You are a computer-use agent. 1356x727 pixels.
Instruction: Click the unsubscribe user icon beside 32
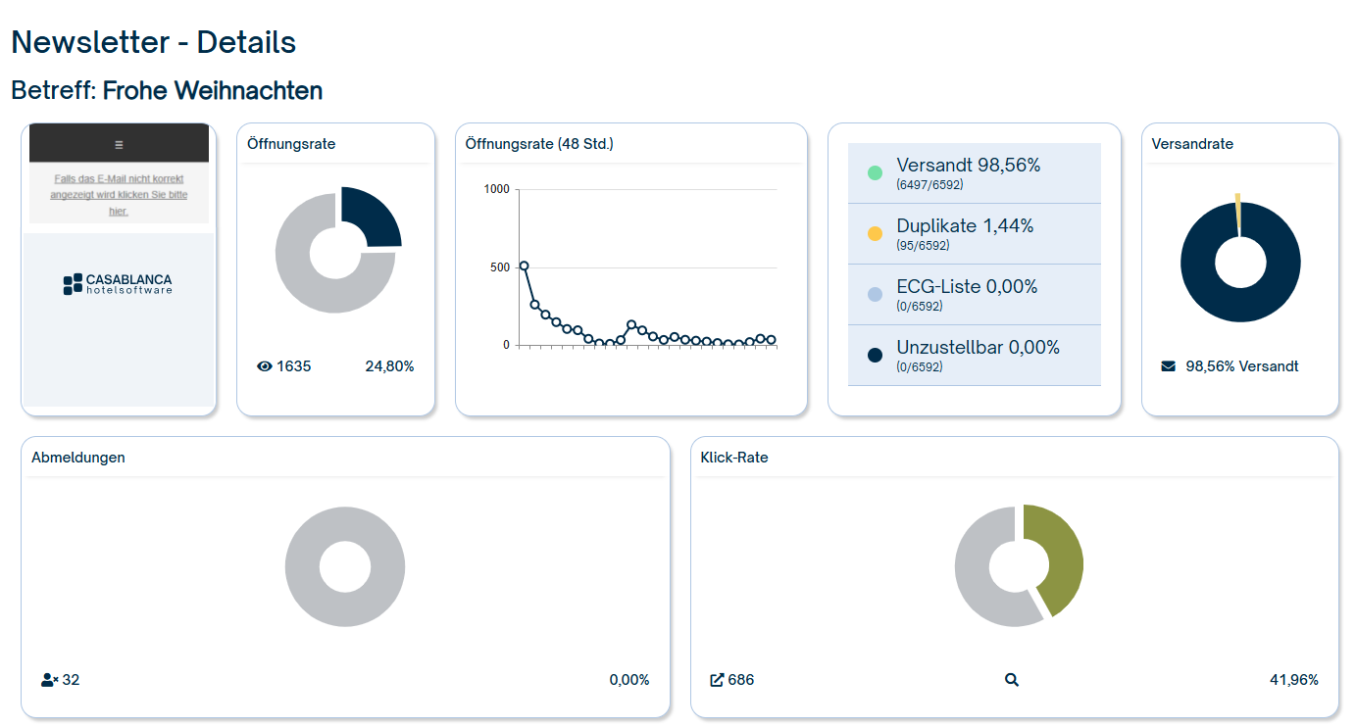(x=49, y=680)
